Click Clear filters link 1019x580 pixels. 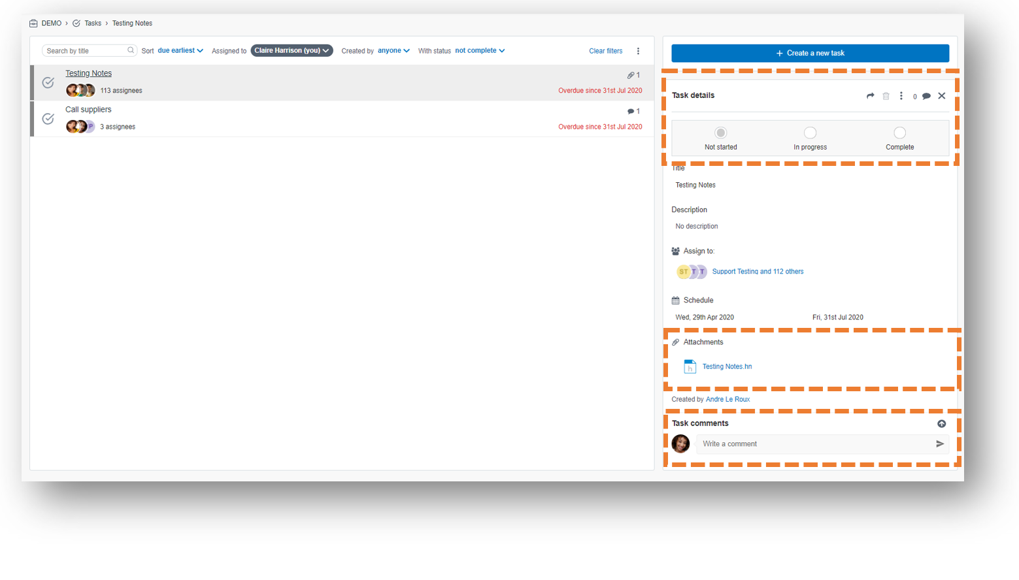[605, 51]
